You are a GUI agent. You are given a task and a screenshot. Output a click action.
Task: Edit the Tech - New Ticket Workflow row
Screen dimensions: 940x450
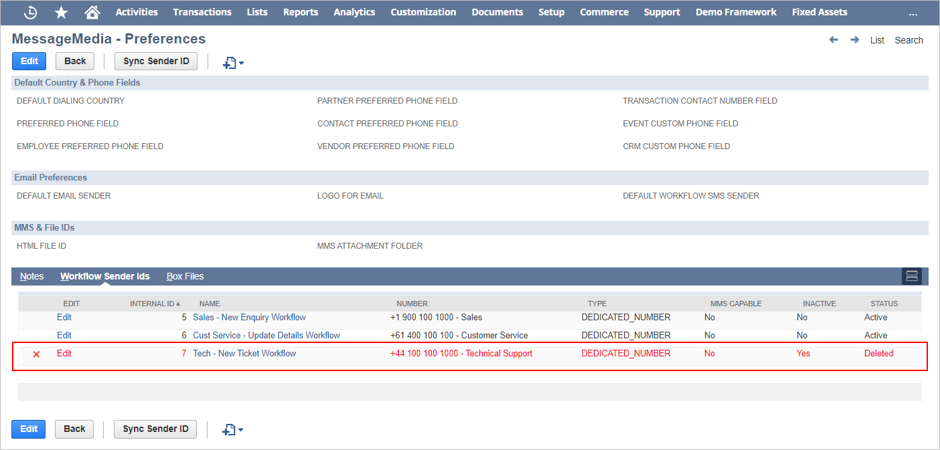tap(64, 354)
